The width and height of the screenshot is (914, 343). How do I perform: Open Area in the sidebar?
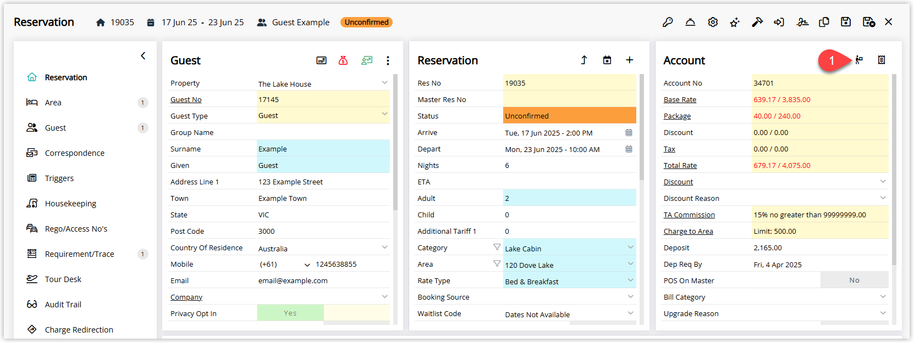(53, 103)
